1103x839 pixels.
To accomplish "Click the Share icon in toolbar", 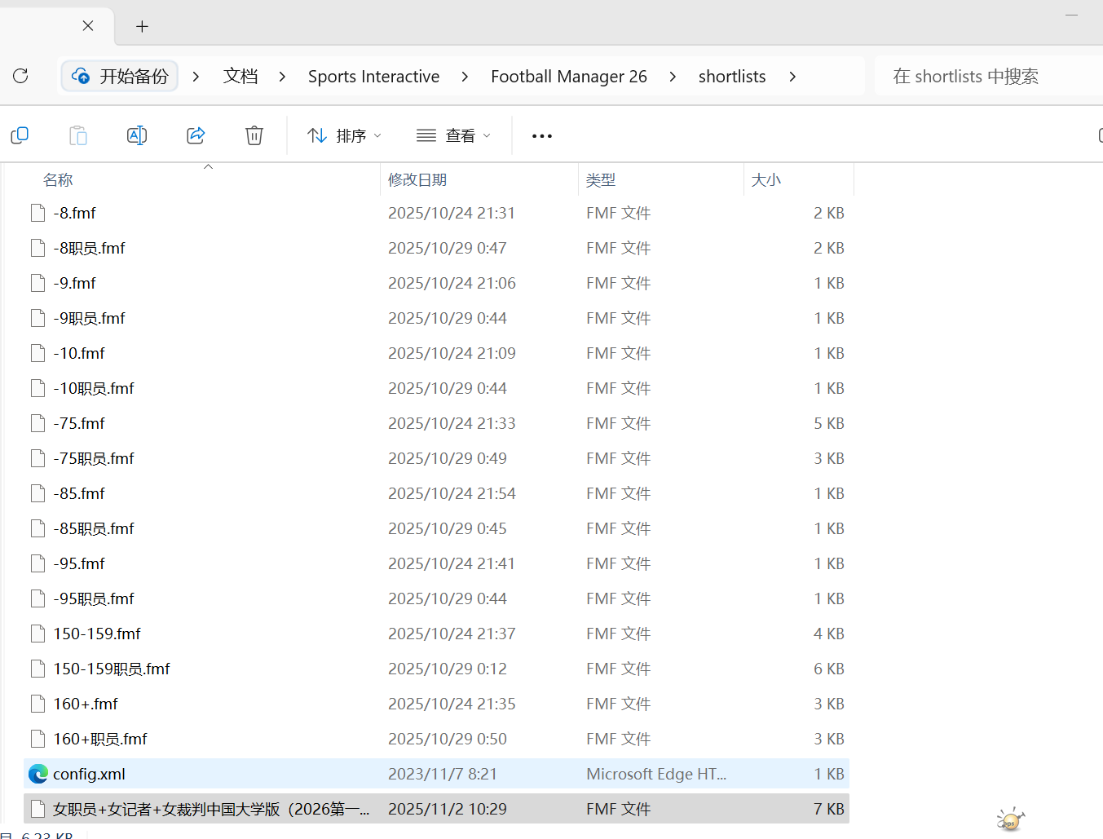I will (196, 135).
